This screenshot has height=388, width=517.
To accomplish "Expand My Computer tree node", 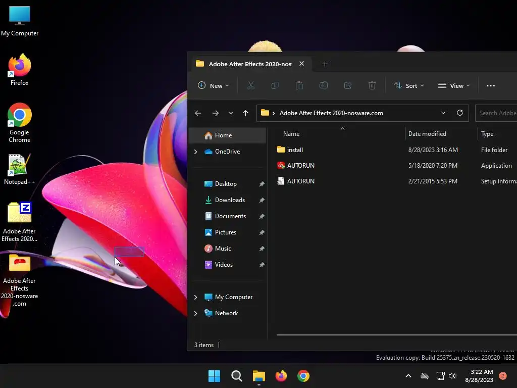I will coord(195,297).
